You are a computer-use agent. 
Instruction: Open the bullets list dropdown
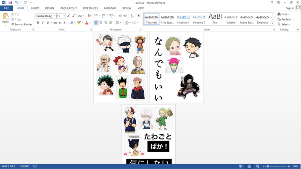(100, 16)
